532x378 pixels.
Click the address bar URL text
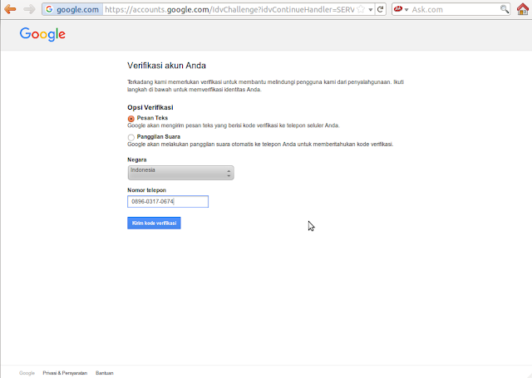pyautogui.click(x=229, y=9)
